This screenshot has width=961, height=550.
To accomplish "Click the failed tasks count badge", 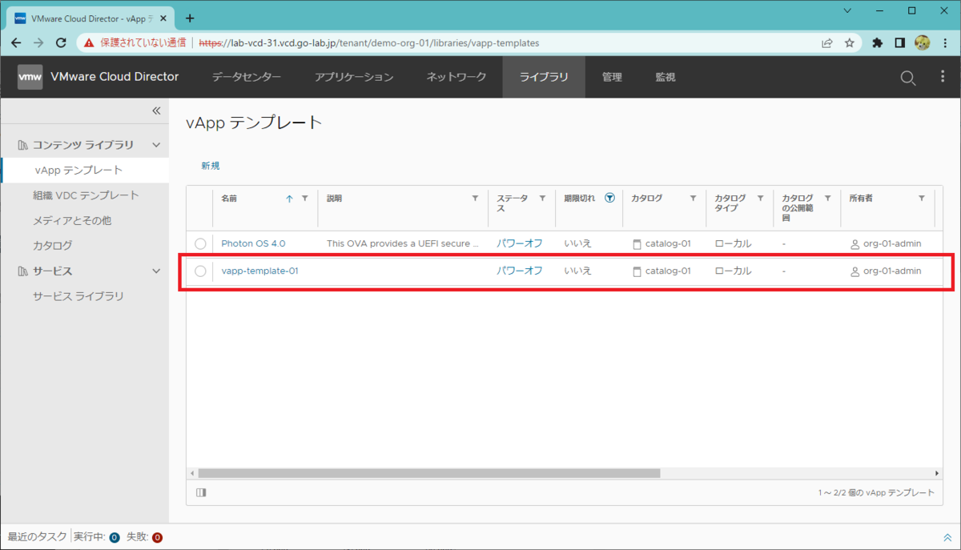I will (x=157, y=537).
